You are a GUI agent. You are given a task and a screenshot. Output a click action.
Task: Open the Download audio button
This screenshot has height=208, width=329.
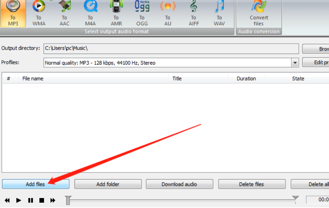coord(179,184)
